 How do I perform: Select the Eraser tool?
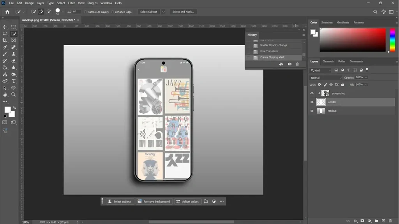[14, 61]
